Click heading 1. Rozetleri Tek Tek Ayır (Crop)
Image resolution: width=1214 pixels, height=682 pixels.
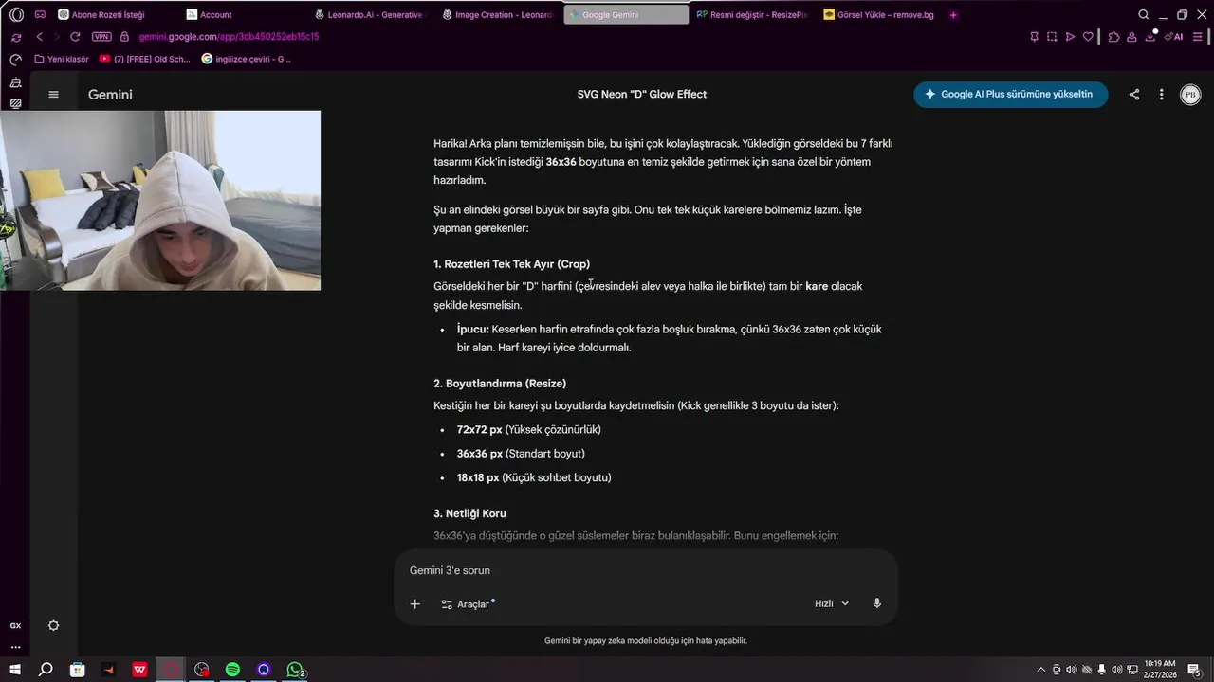pyautogui.click(x=511, y=264)
